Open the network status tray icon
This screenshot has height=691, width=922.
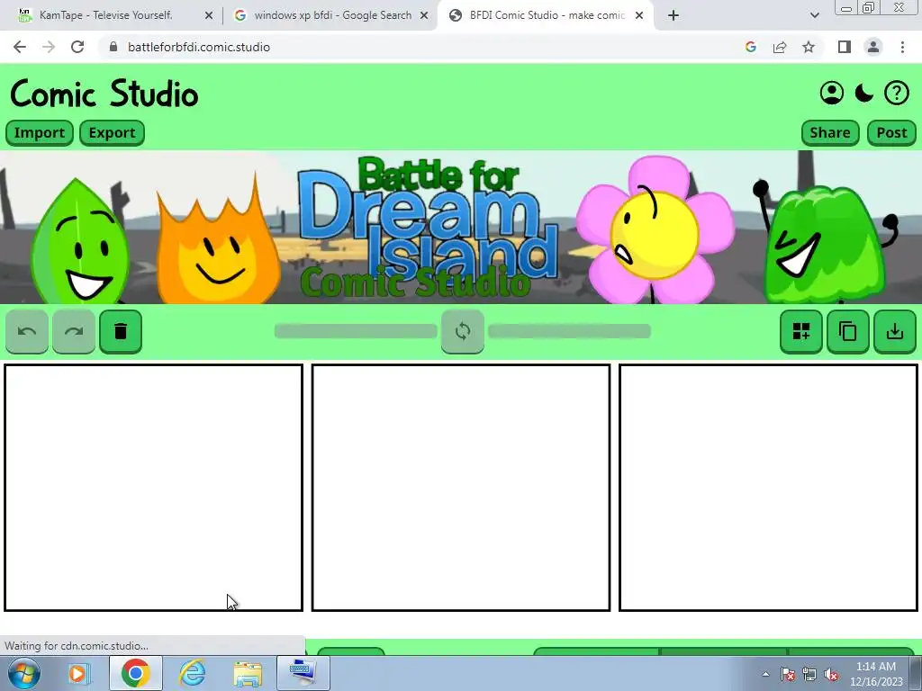(x=809, y=674)
